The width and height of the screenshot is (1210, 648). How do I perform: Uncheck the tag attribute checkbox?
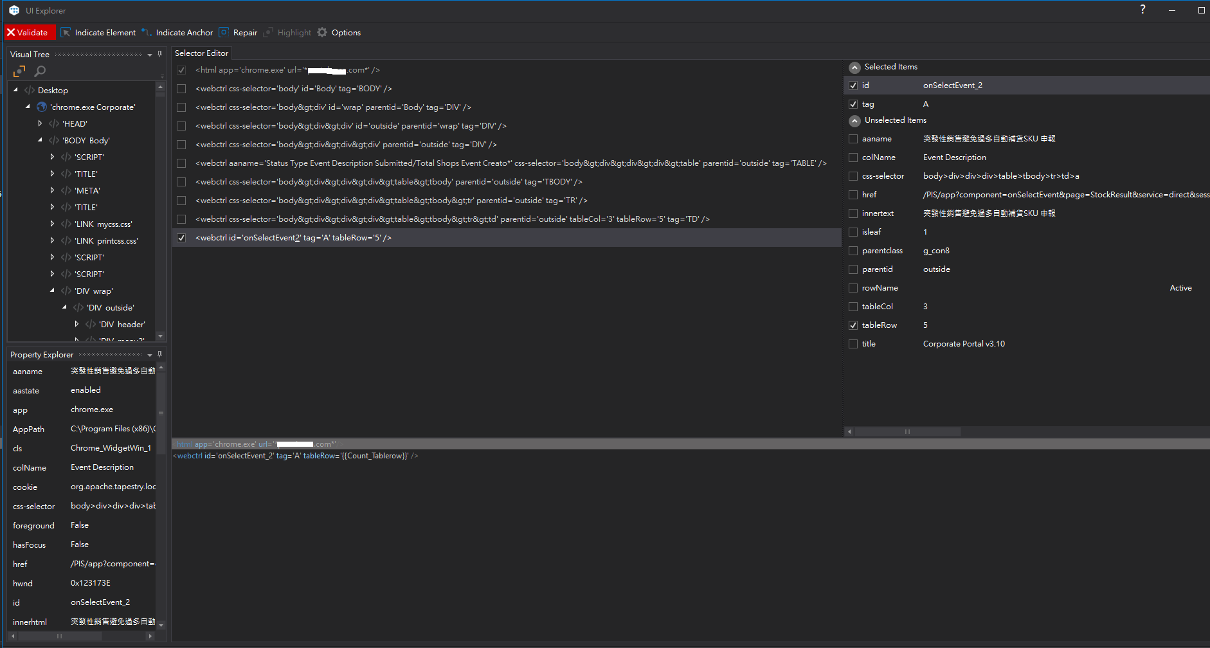(x=853, y=104)
